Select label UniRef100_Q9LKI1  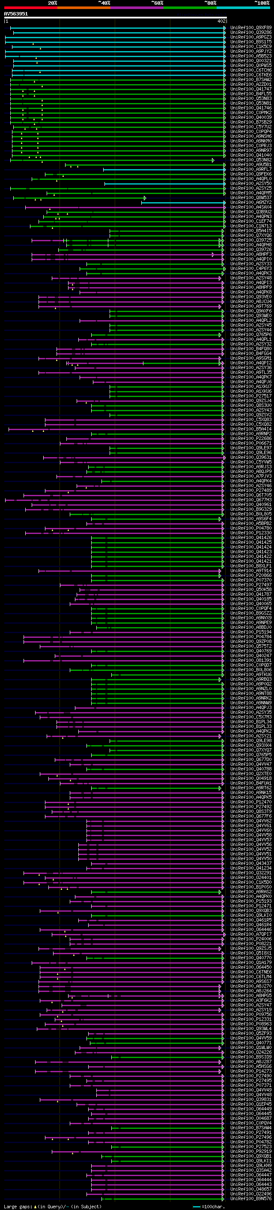[250, 1161]
